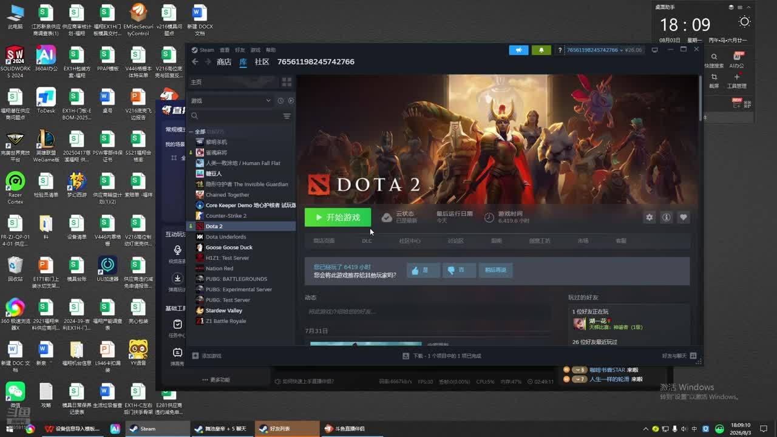
Task: Filter library to ready-to-play games
Action: coord(291,101)
